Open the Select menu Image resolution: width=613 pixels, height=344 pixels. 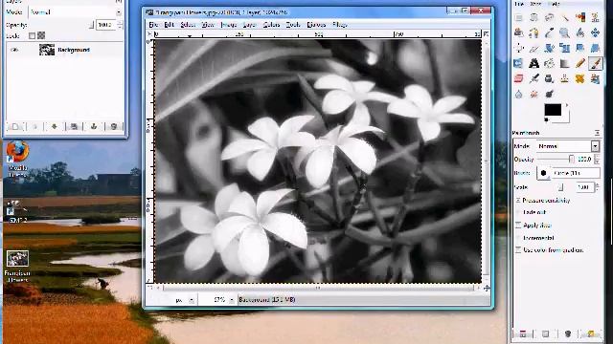pyautogui.click(x=188, y=25)
